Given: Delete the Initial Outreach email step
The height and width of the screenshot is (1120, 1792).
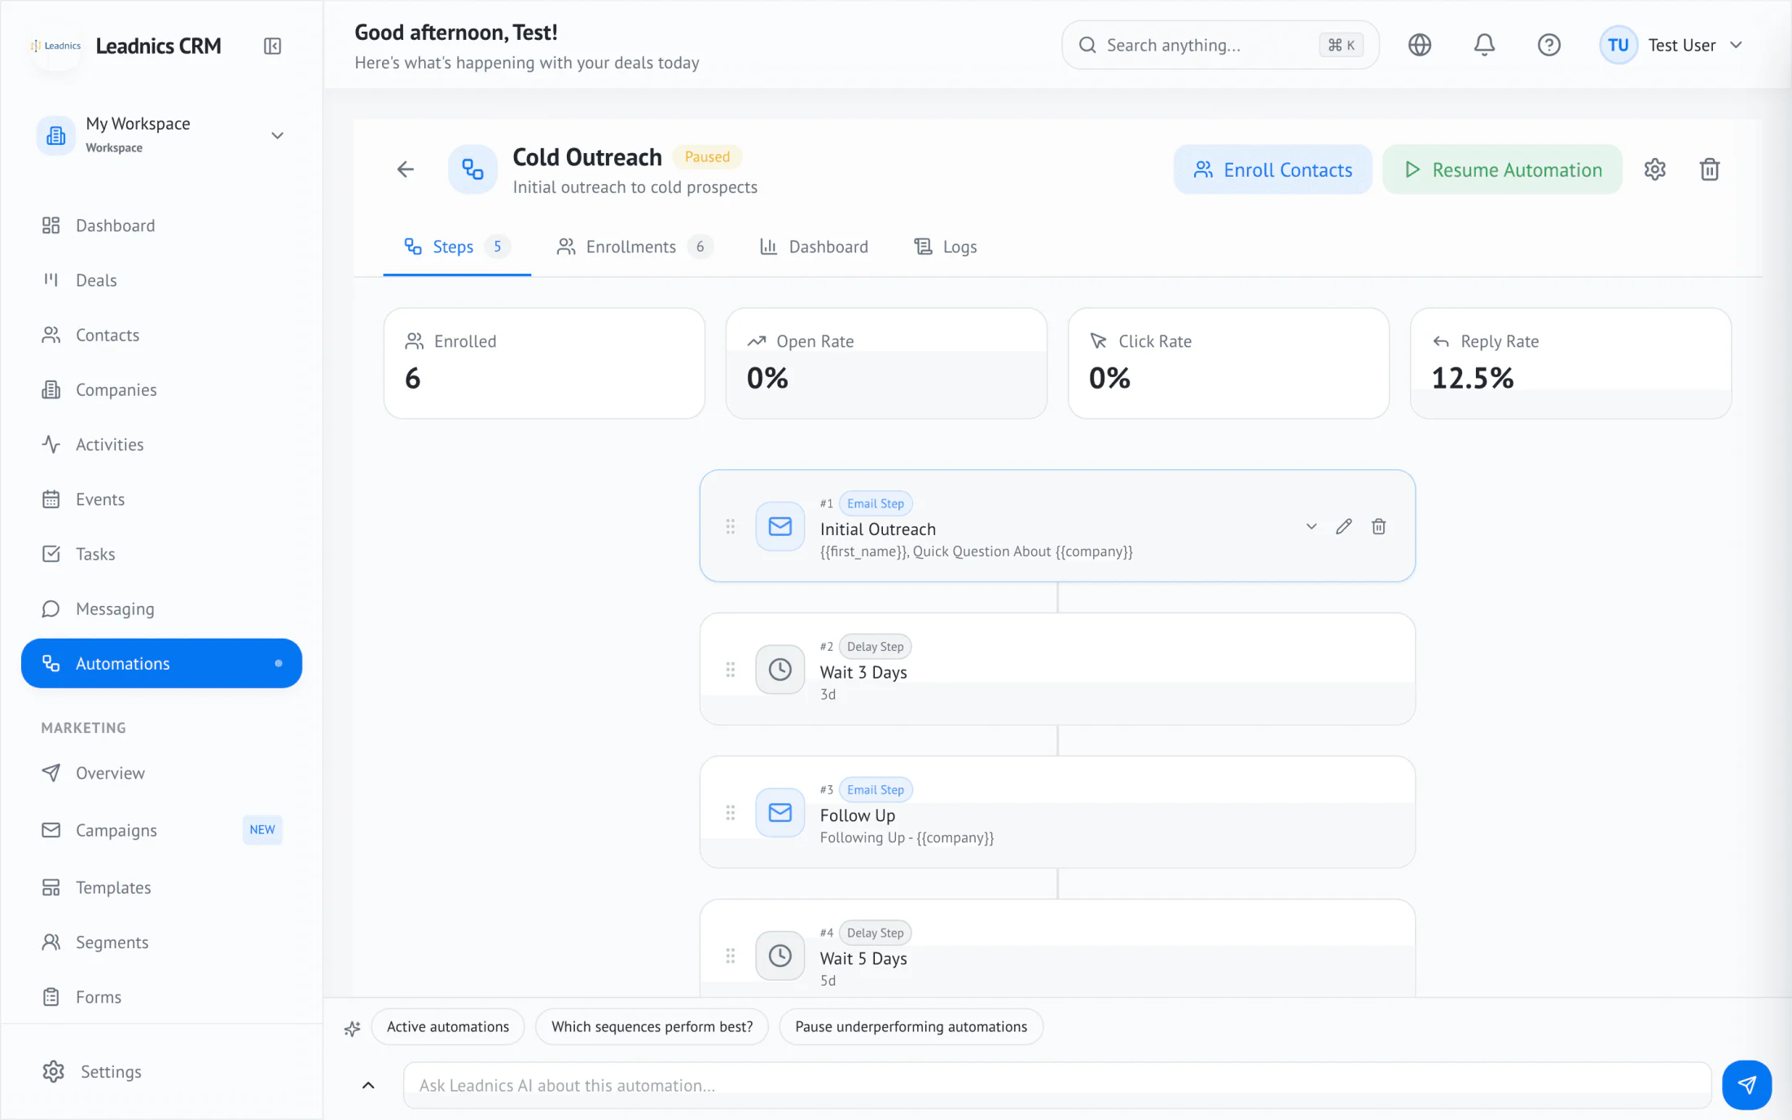Looking at the screenshot, I should 1378,526.
